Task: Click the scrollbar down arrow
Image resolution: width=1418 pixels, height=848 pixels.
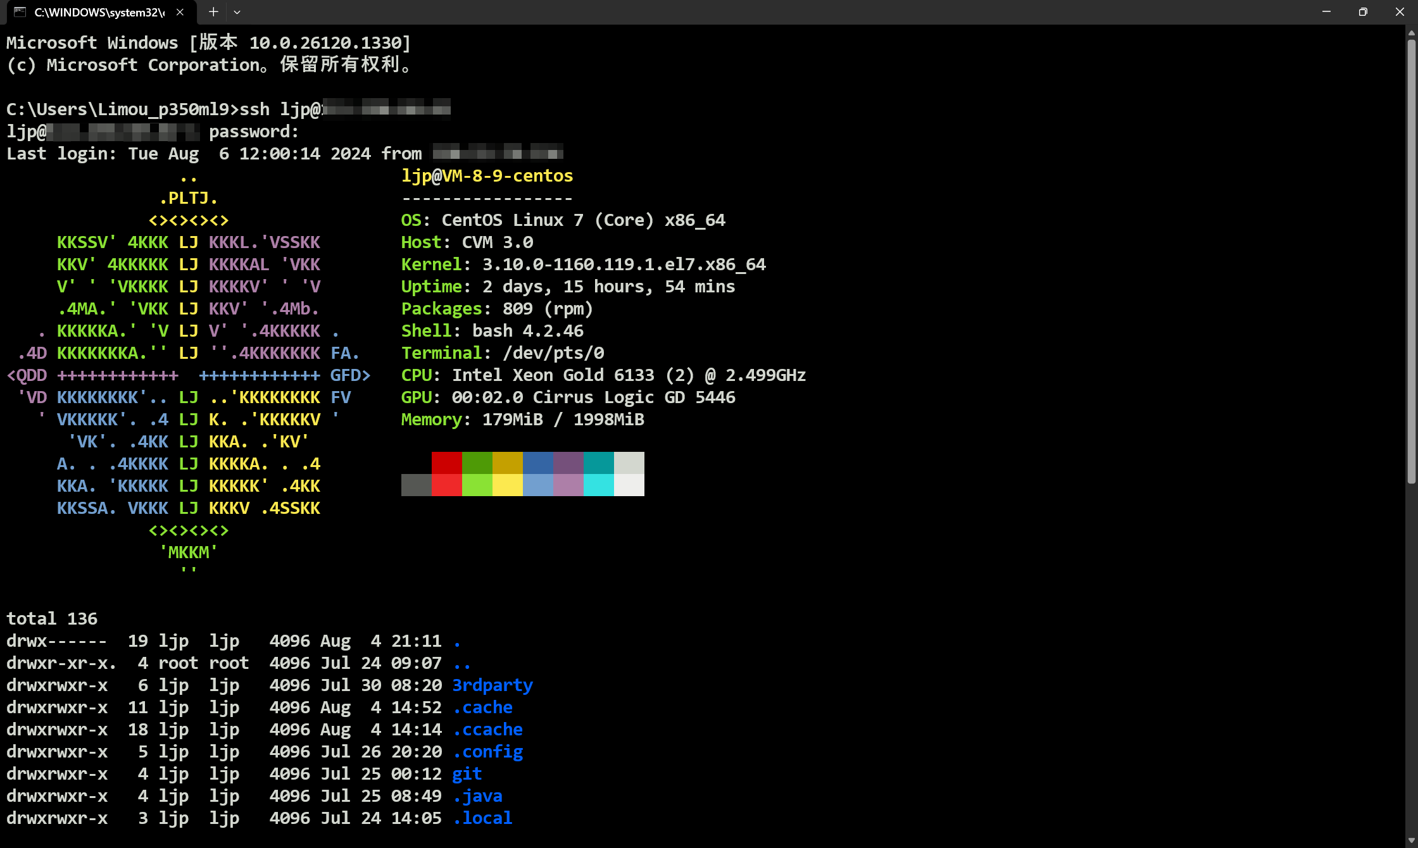Action: coord(1411,840)
